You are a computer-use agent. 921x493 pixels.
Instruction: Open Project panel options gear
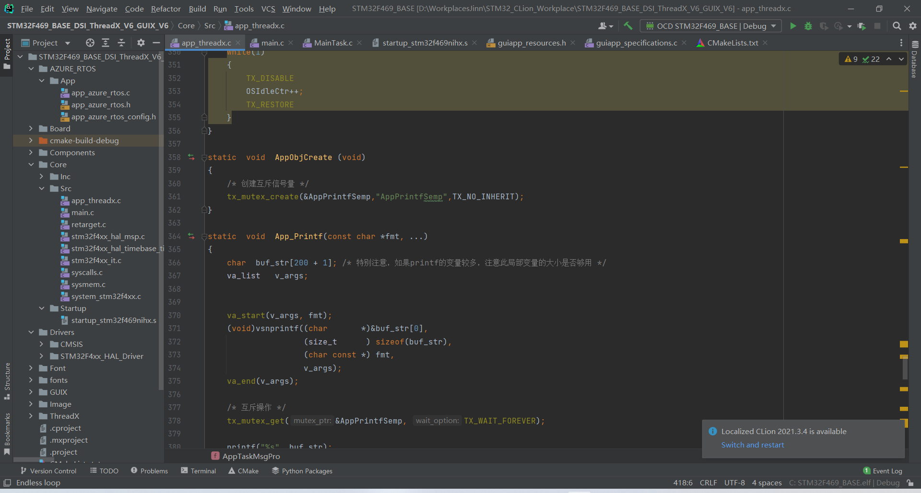coord(141,43)
